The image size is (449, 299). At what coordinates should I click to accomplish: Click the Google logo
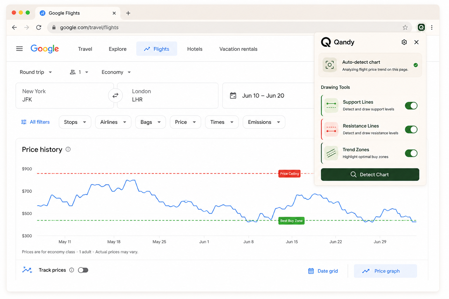point(45,49)
